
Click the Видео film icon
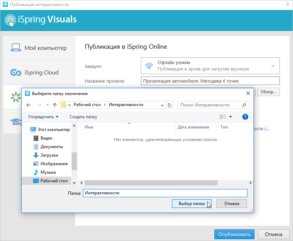tap(36, 138)
